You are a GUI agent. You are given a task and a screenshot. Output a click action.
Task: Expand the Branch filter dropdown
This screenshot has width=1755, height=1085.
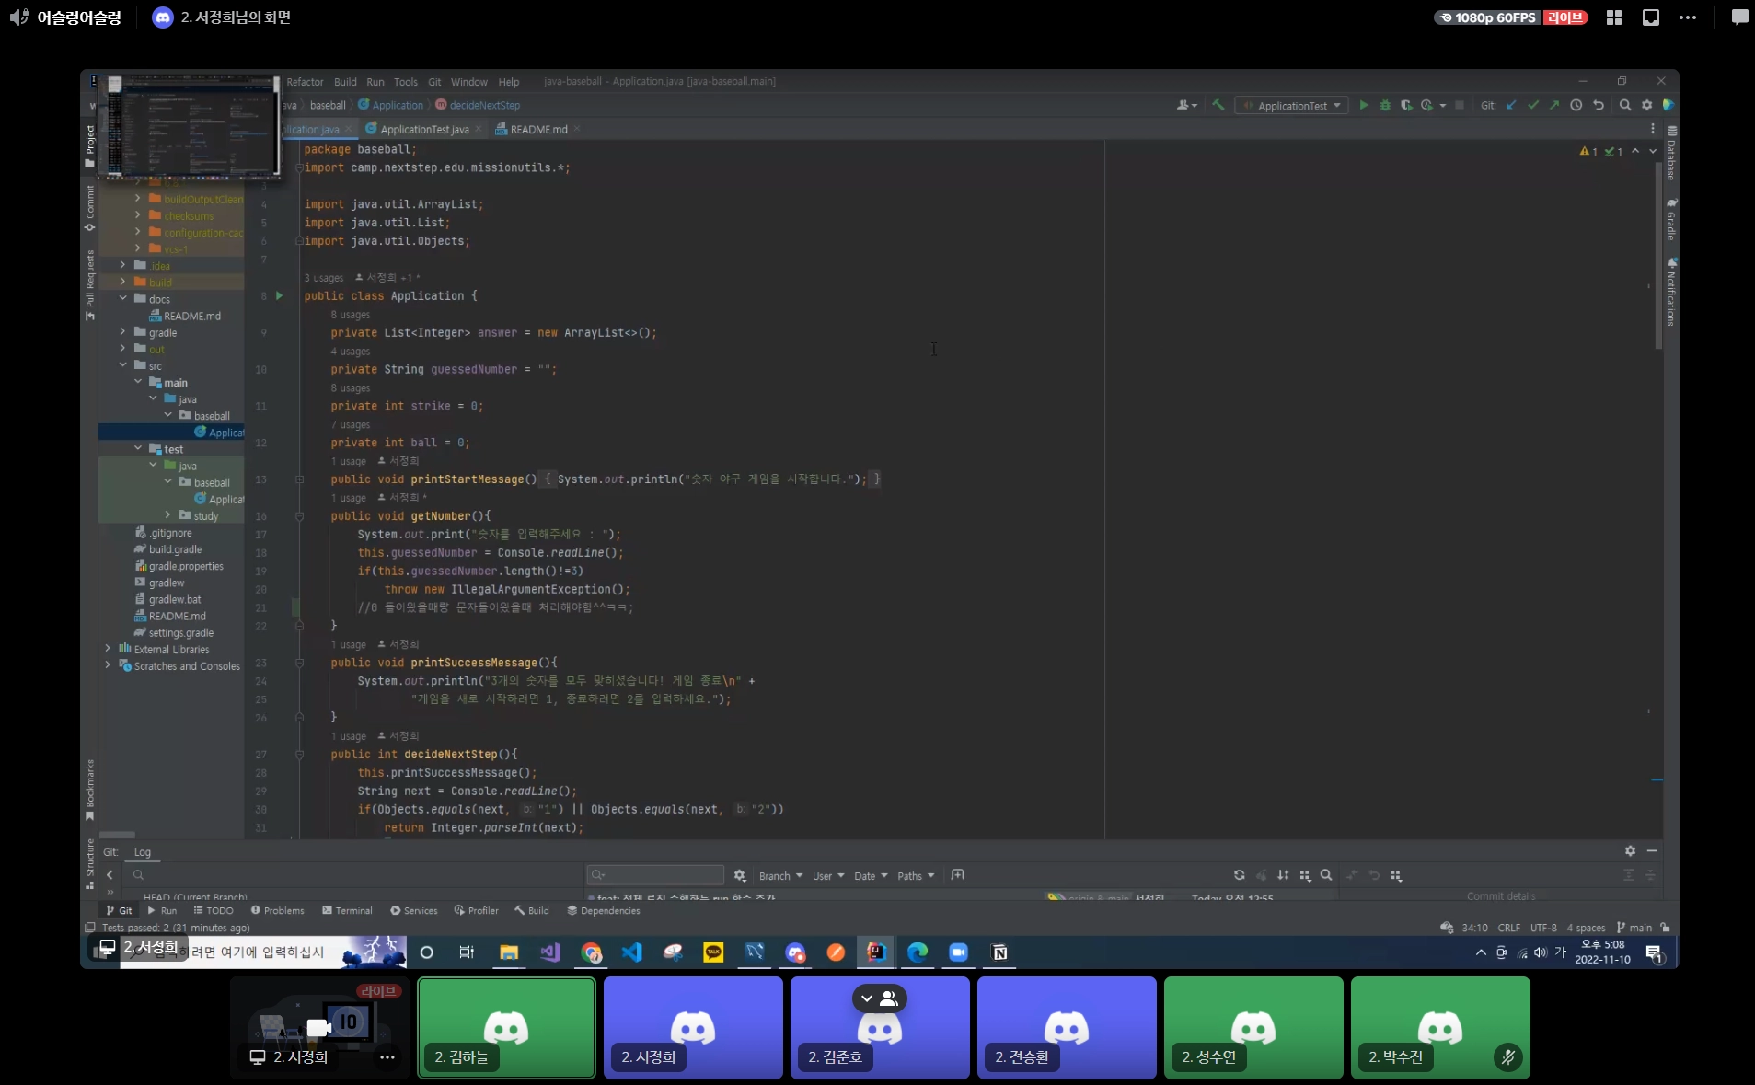pyautogui.click(x=779, y=876)
